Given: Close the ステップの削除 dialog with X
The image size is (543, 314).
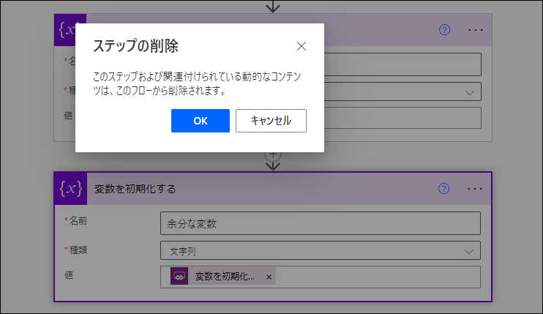Looking at the screenshot, I should (302, 46).
